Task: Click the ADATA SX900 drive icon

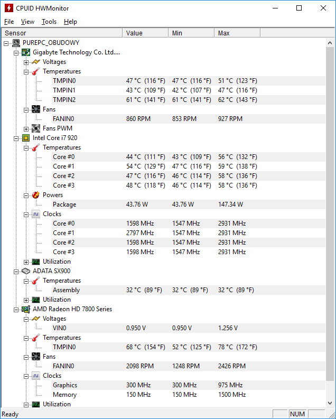Action: tap(26, 271)
